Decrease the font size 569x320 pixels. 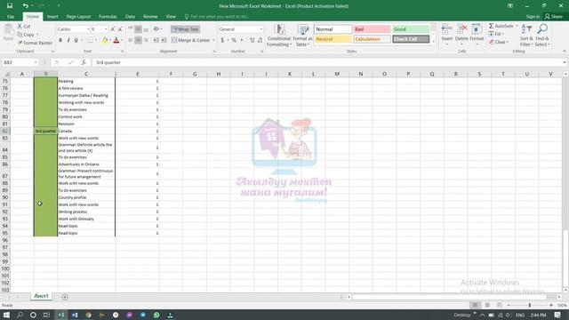[x=121, y=29]
